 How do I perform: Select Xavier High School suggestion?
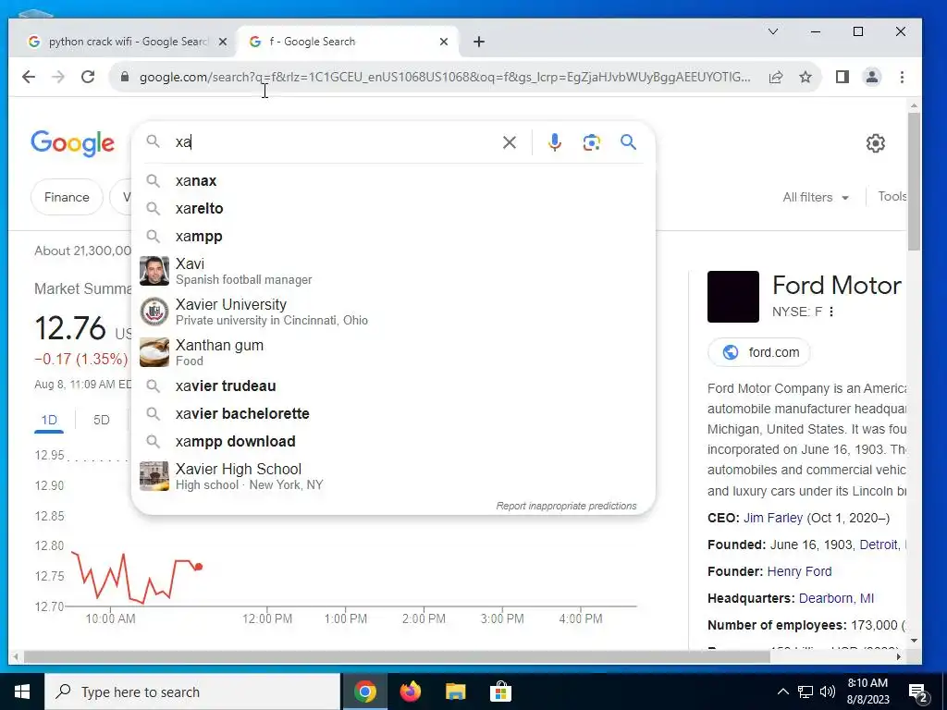coord(393,476)
